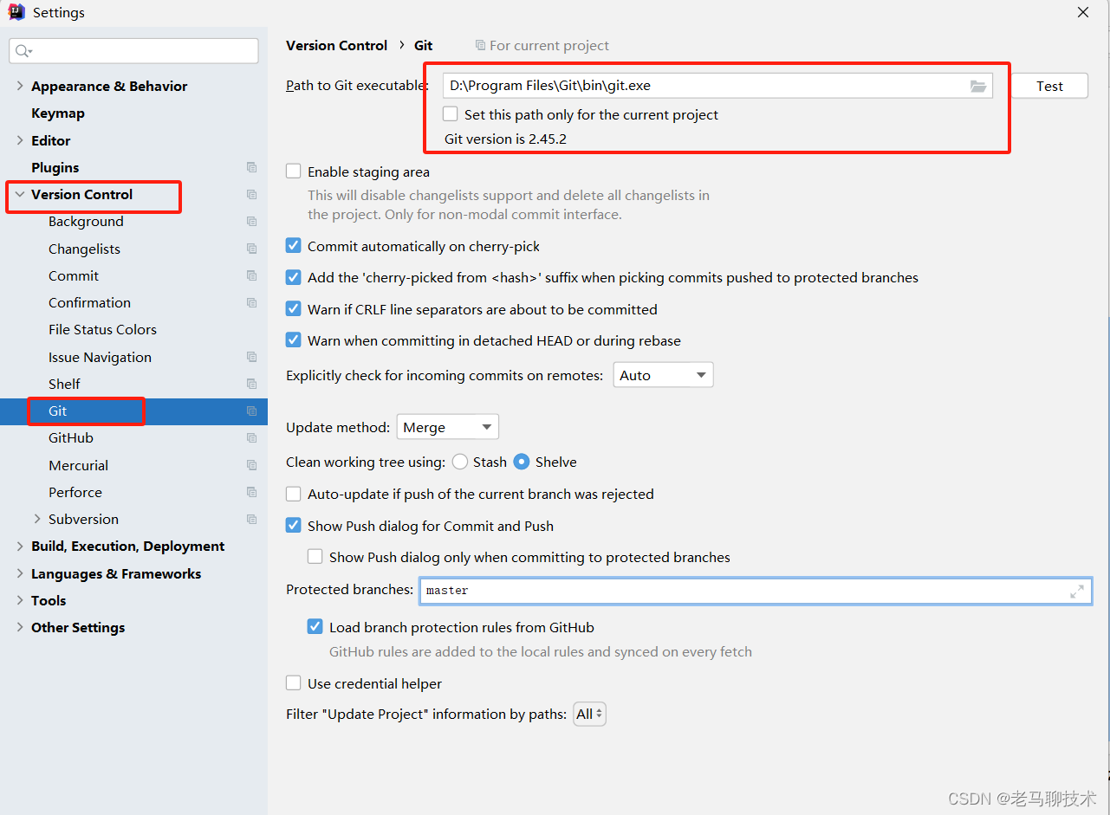The image size is (1110, 815).
Task: Click the 'Git version is 2.45.2' text
Action: coord(505,139)
